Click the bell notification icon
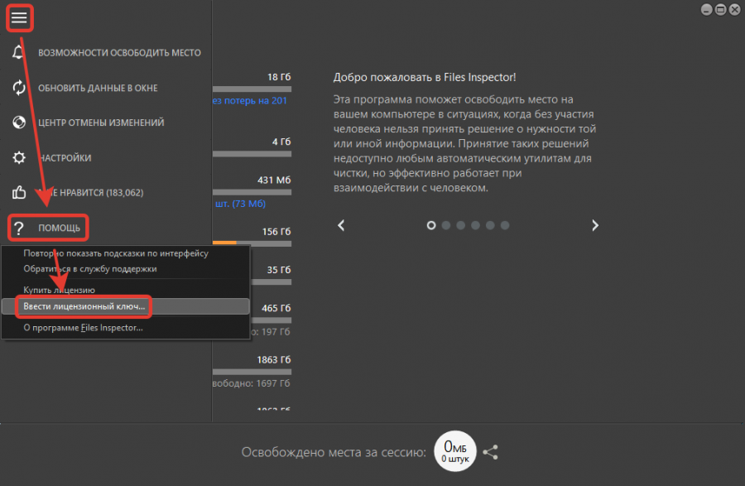Image resolution: width=745 pixels, height=486 pixels. (18, 52)
